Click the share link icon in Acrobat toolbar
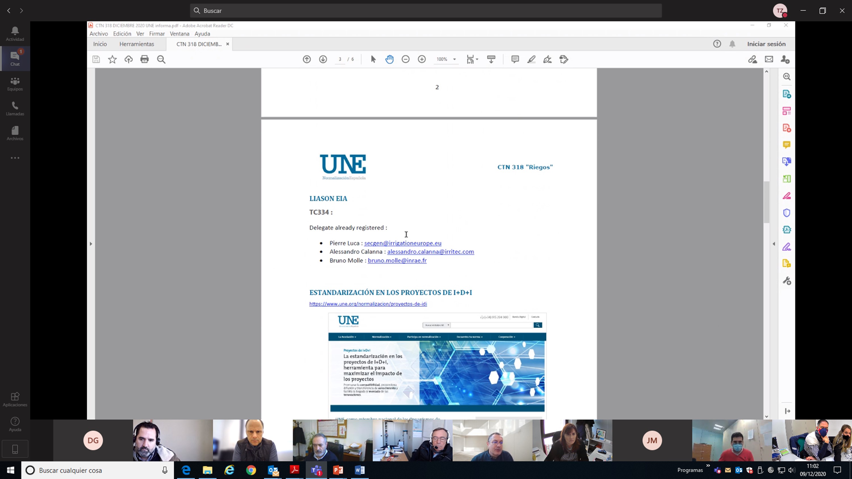The height and width of the screenshot is (479, 852). tap(752, 60)
